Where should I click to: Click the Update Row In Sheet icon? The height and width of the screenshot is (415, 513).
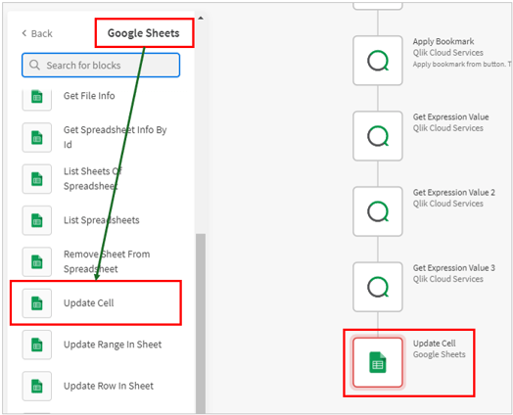coord(37,386)
